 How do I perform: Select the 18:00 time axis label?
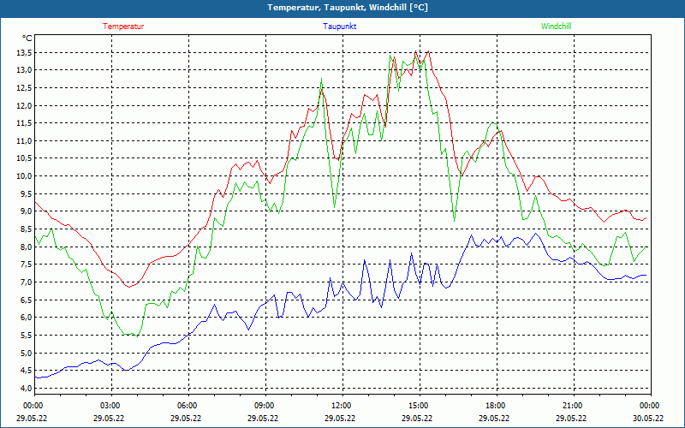(496, 406)
